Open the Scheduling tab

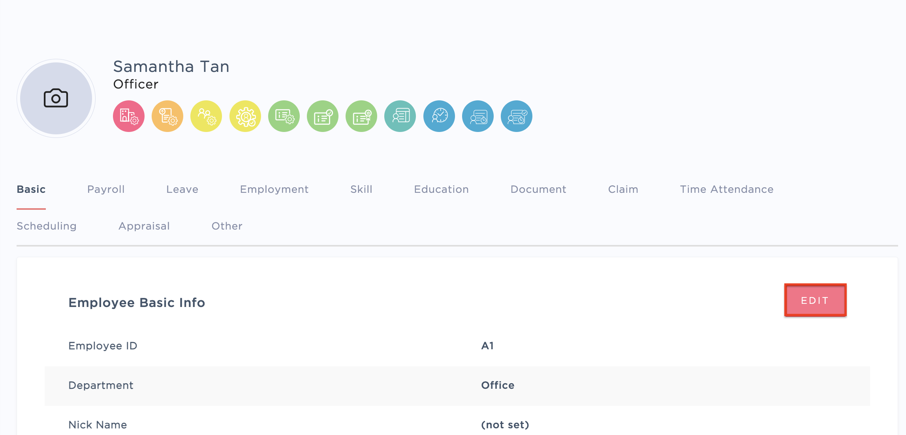[x=47, y=226]
